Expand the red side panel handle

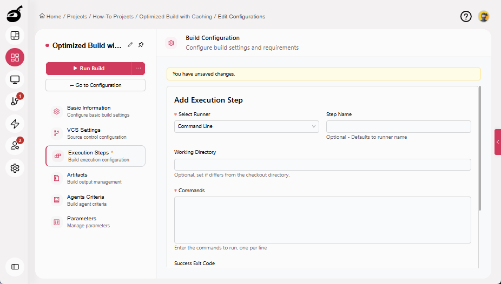[x=498, y=142]
